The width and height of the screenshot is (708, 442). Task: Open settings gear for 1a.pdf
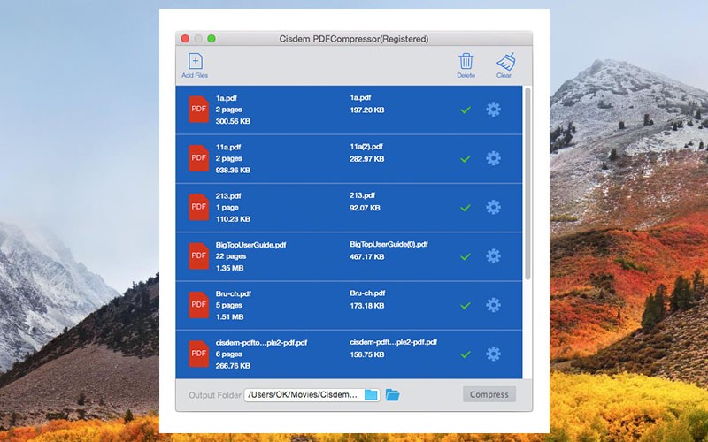(x=493, y=109)
